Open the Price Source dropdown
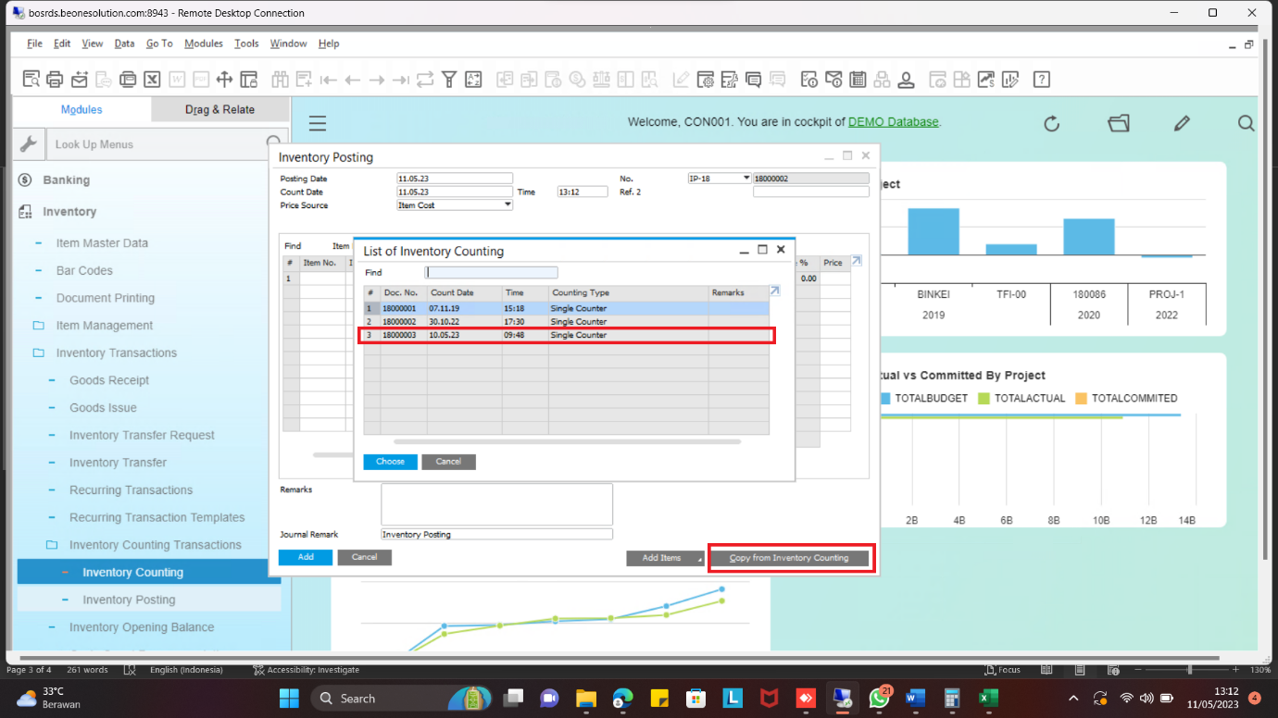 (x=507, y=204)
